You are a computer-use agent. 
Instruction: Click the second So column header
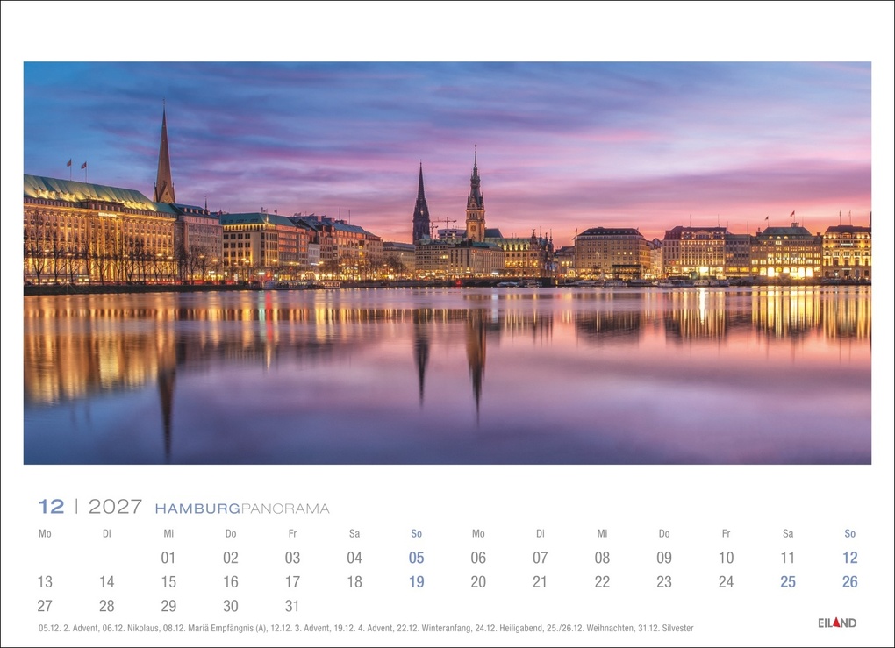pyautogui.click(x=849, y=533)
